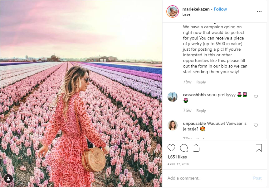Follow mariekekazen
The height and width of the screenshot is (188, 269).
click(220, 9)
